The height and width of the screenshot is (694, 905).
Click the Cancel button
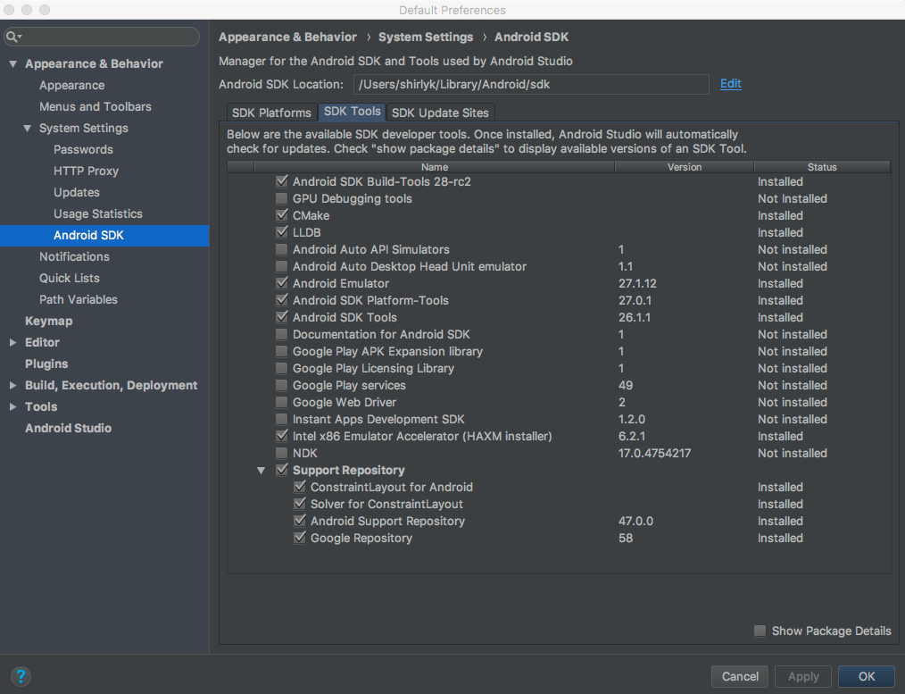tap(740, 676)
